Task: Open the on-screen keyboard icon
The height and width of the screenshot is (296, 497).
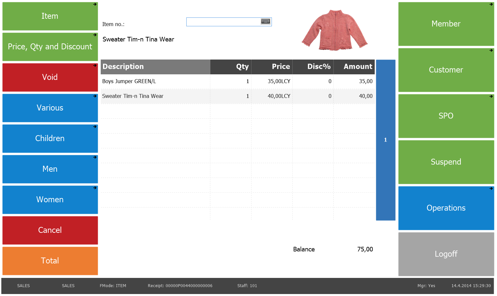Action: [265, 22]
